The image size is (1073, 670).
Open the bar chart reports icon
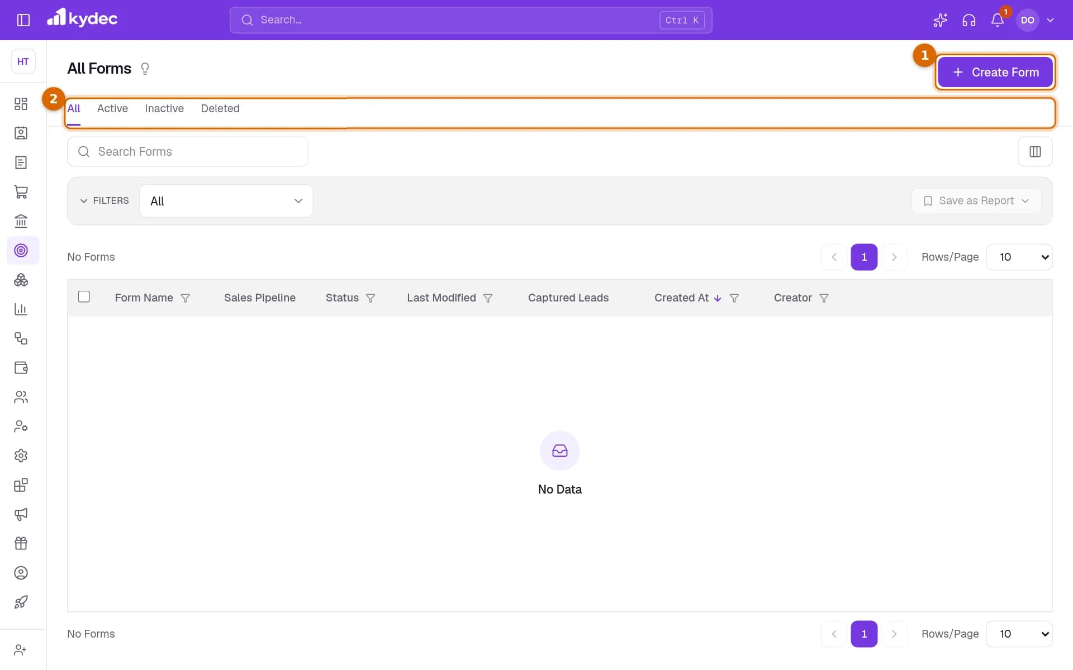coord(21,309)
